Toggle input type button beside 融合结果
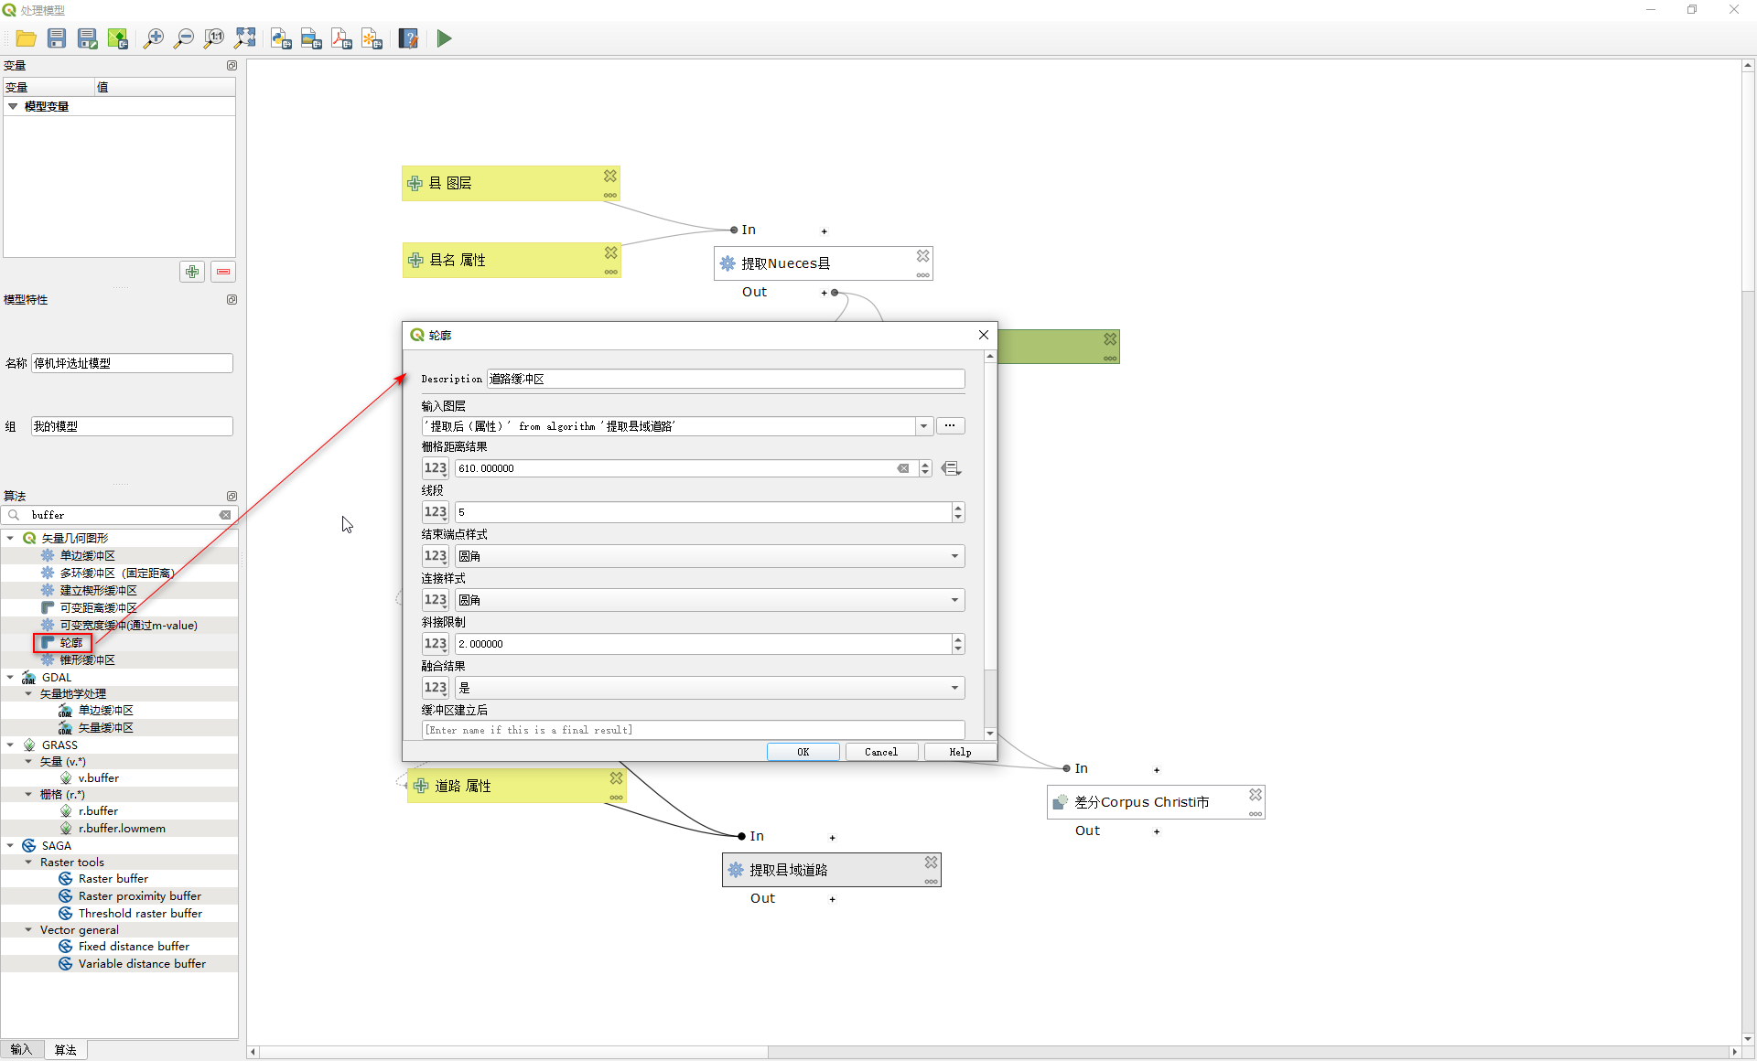The width and height of the screenshot is (1757, 1061). coord(435,688)
